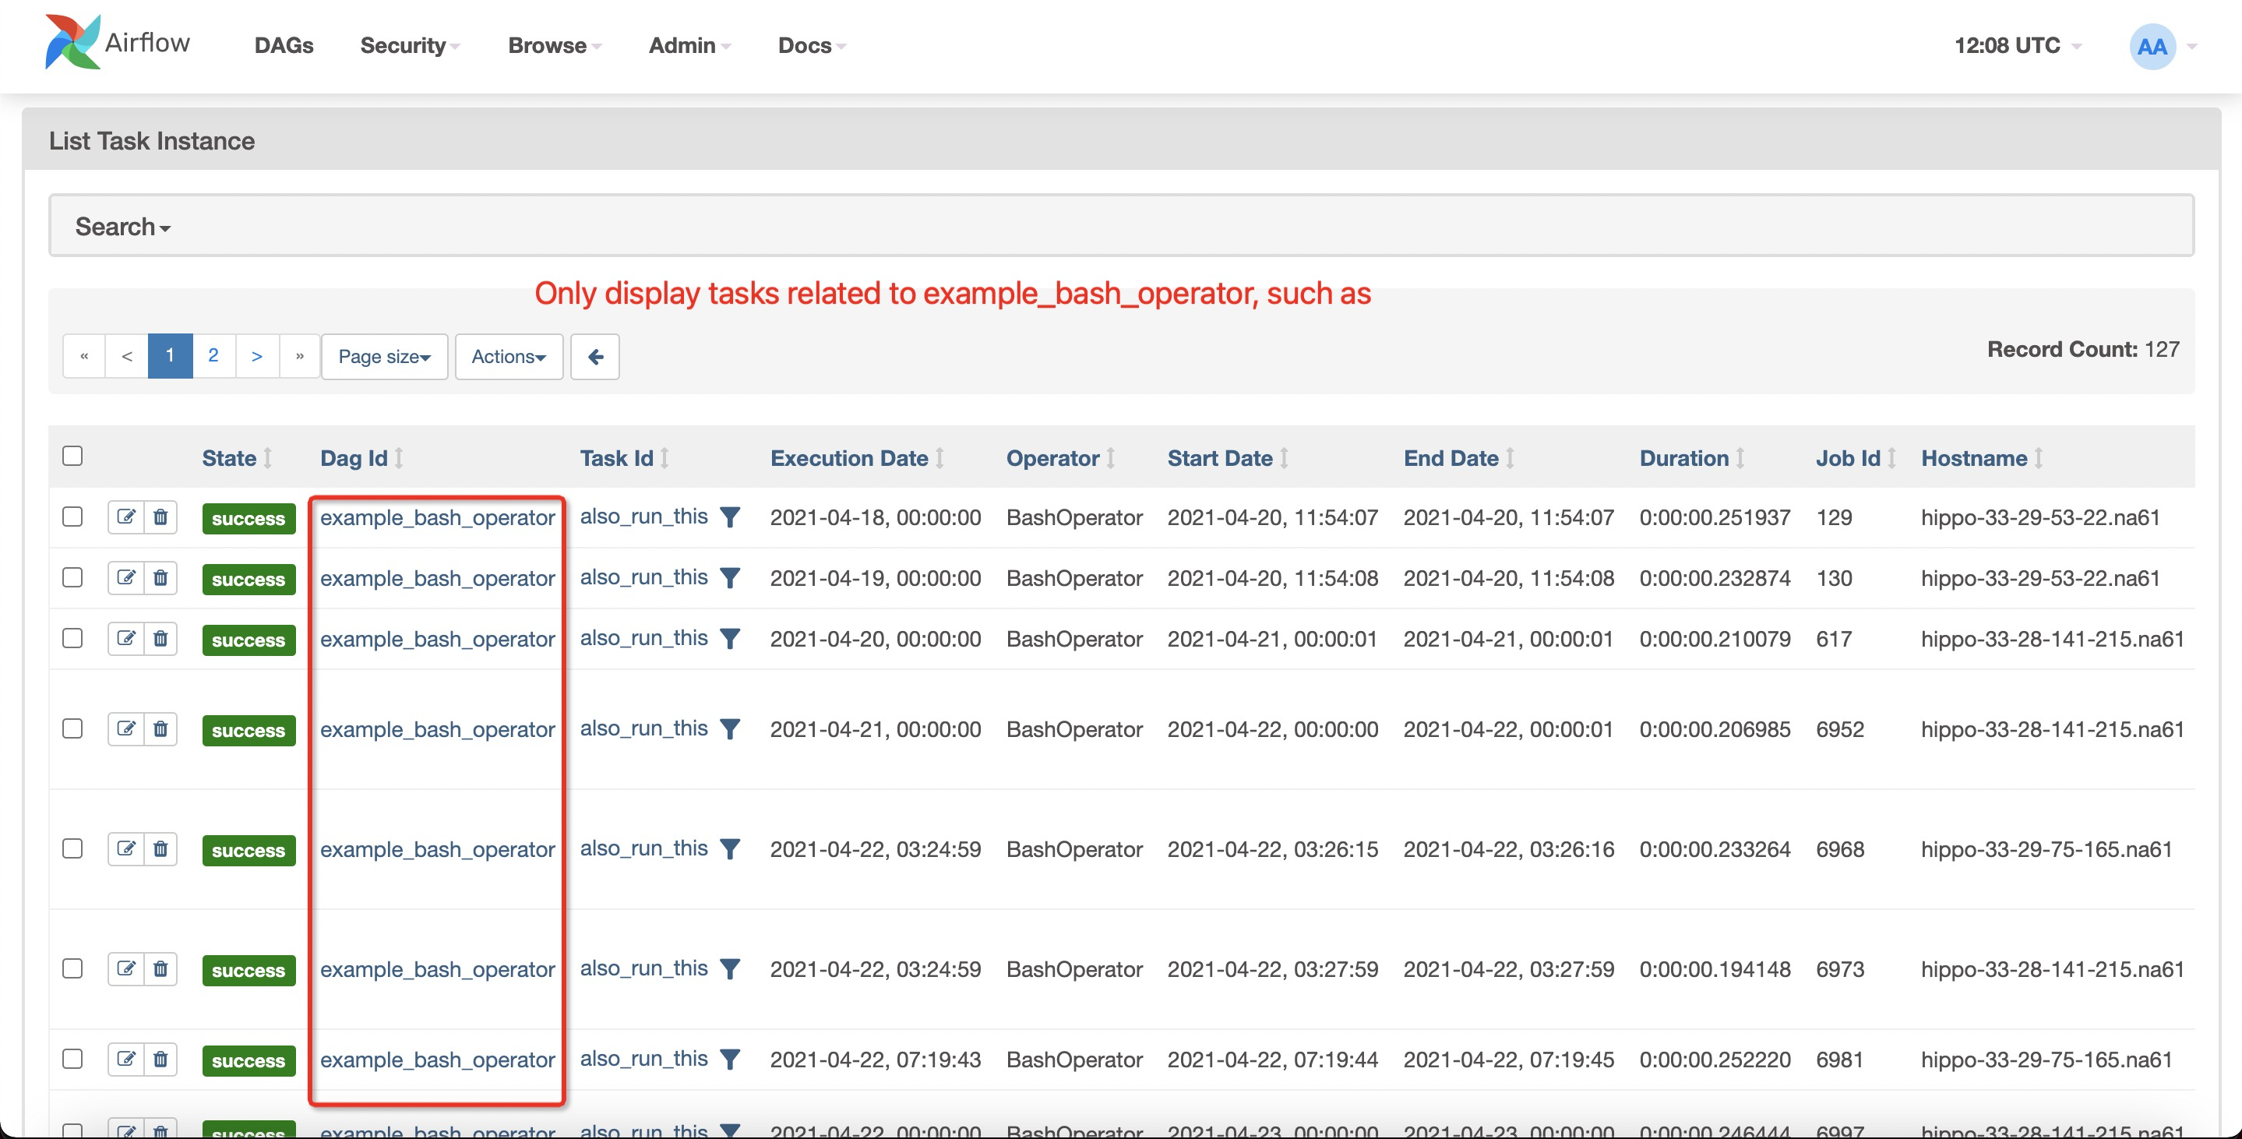This screenshot has width=2242, height=1139.
Task: Select the checkbox on the first row
Action: (x=72, y=517)
